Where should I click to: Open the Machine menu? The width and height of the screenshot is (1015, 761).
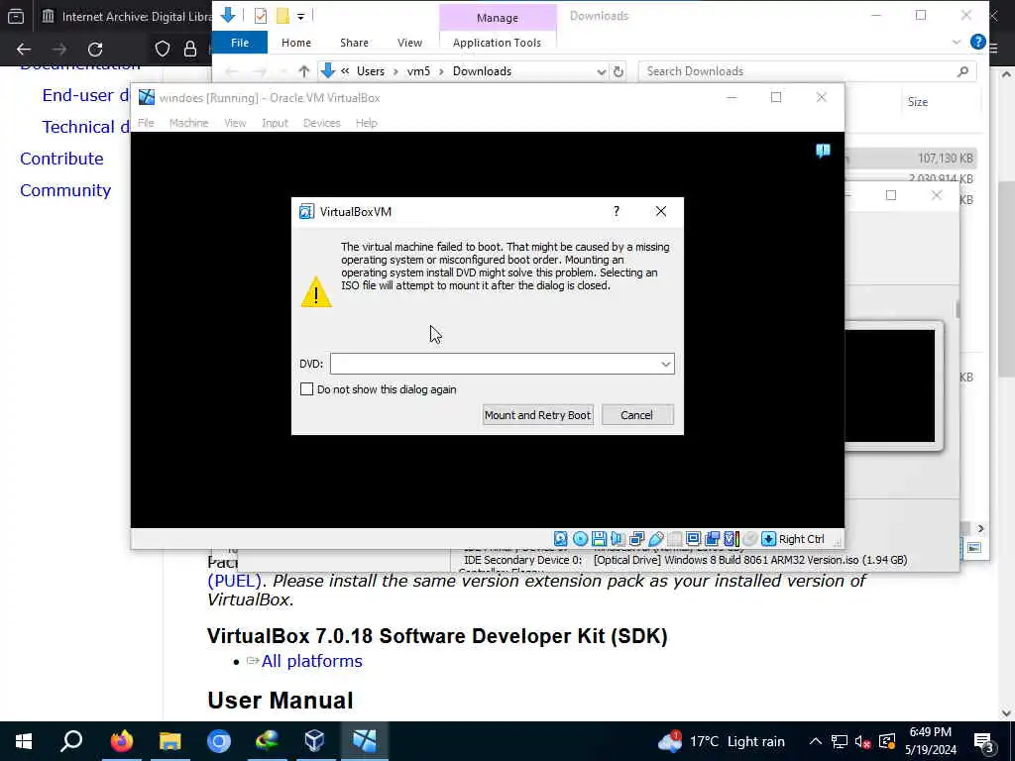coord(189,123)
